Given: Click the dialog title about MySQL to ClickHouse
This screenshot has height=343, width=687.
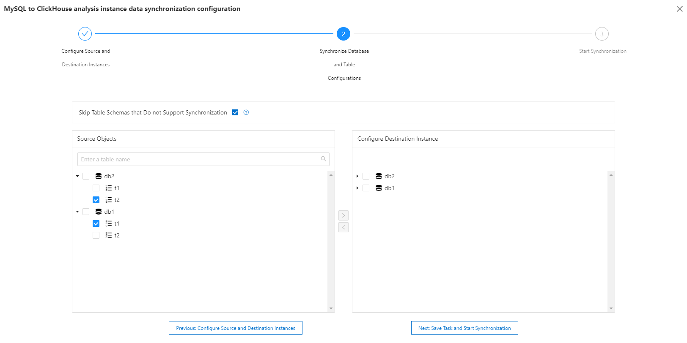Looking at the screenshot, I should 122,9.
